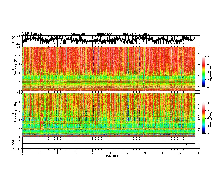
Task: Click the ch.2 frequency tick "8"
Action: (19, 102)
